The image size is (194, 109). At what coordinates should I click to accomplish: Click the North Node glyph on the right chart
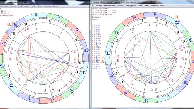tap(133, 30)
